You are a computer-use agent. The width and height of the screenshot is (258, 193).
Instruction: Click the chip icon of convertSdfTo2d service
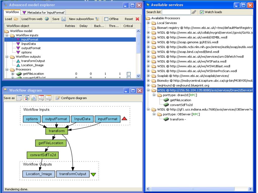tap(166, 105)
